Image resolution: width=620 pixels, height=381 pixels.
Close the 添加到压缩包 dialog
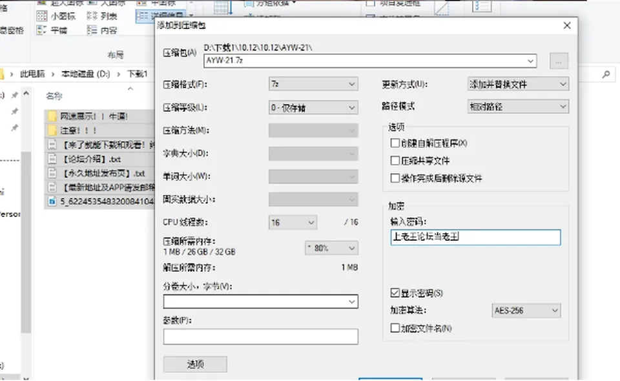567,25
